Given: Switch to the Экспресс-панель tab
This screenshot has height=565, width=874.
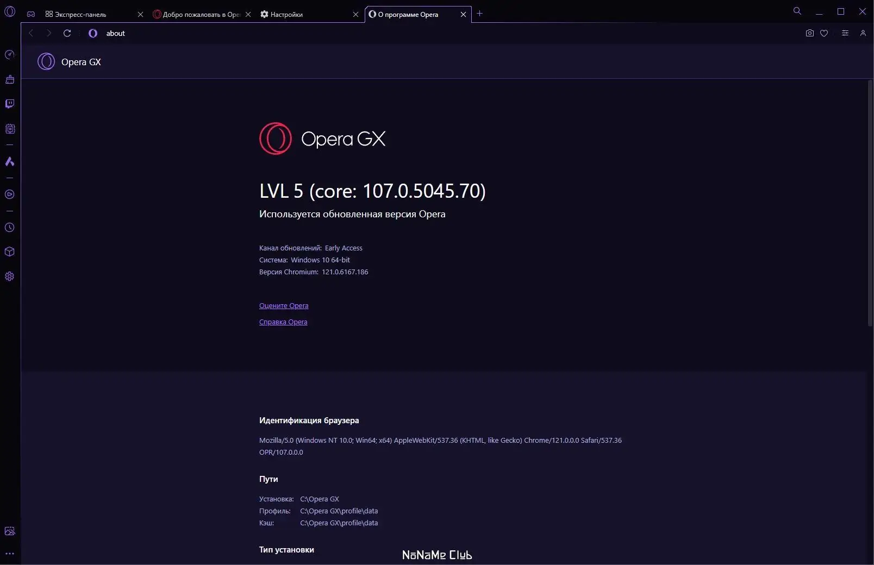Looking at the screenshot, I should click(88, 15).
